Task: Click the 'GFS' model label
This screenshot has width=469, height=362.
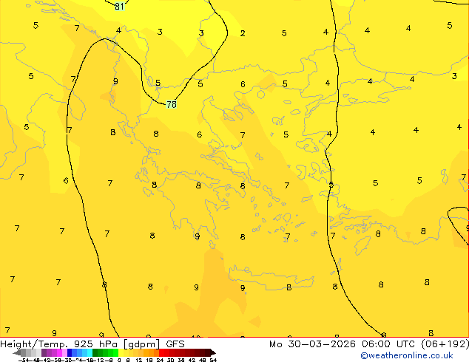Action: [175, 344]
